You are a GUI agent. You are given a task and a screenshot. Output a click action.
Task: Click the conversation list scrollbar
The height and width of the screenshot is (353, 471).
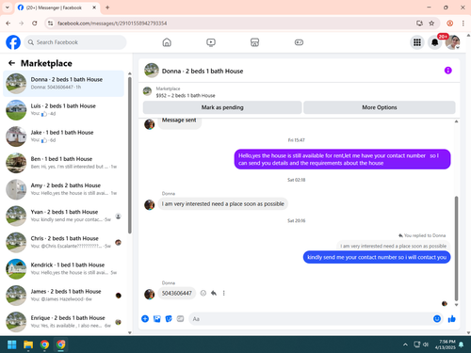130,155
